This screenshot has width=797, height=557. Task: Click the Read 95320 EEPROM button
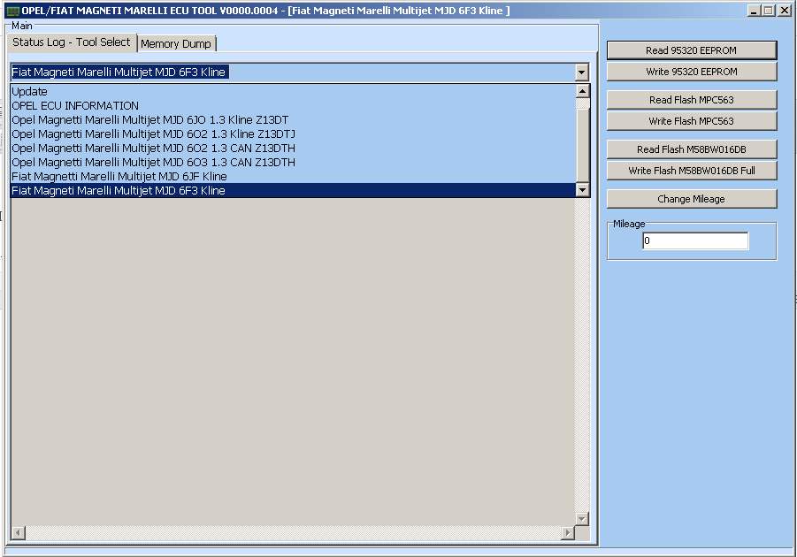click(691, 50)
